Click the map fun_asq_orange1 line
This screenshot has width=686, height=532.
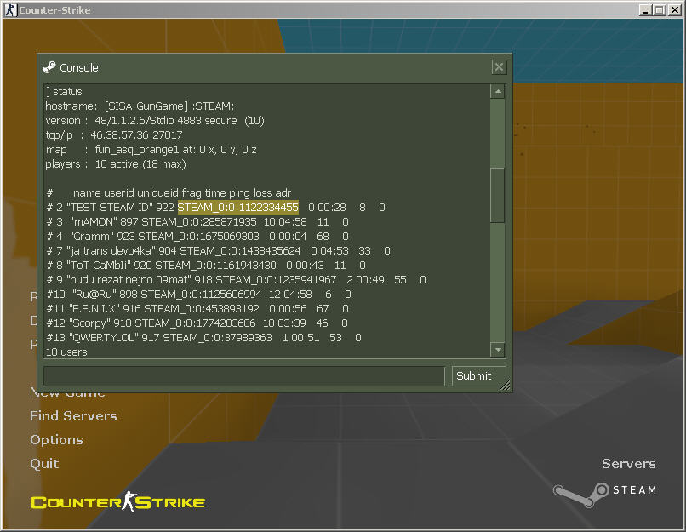click(x=151, y=149)
